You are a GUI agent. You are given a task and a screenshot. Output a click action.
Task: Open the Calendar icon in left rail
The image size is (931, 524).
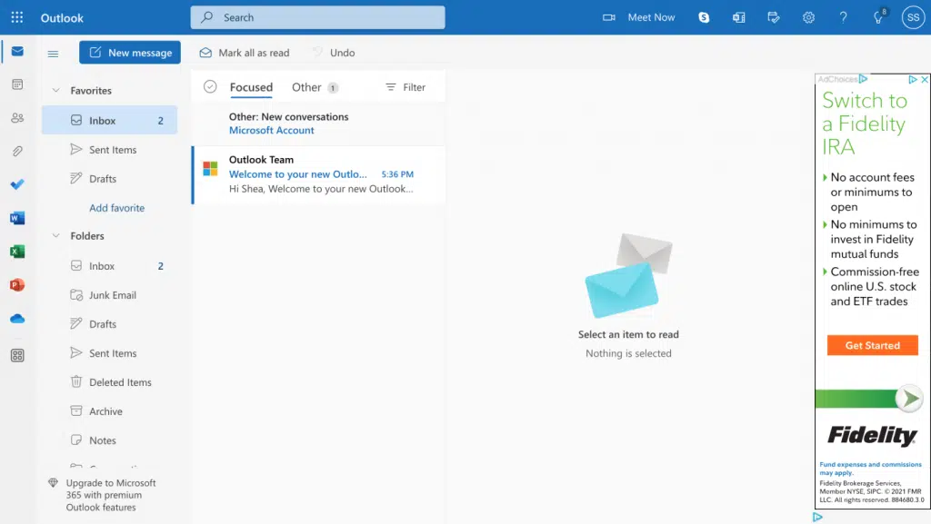(x=17, y=84)
